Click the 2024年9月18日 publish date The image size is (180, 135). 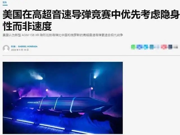pyautogui.click(x=20, y=50)
